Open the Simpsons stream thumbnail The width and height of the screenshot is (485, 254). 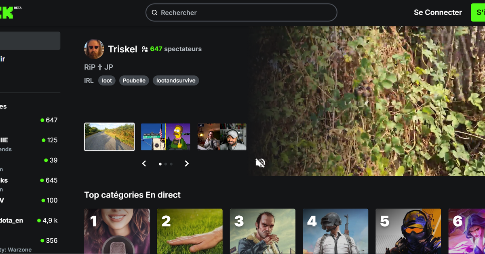click(166, 137)
